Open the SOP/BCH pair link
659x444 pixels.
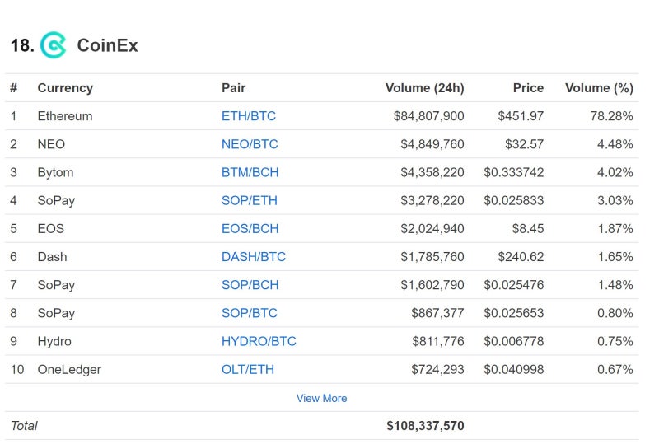pyautogui.click(x=250, y=285)
